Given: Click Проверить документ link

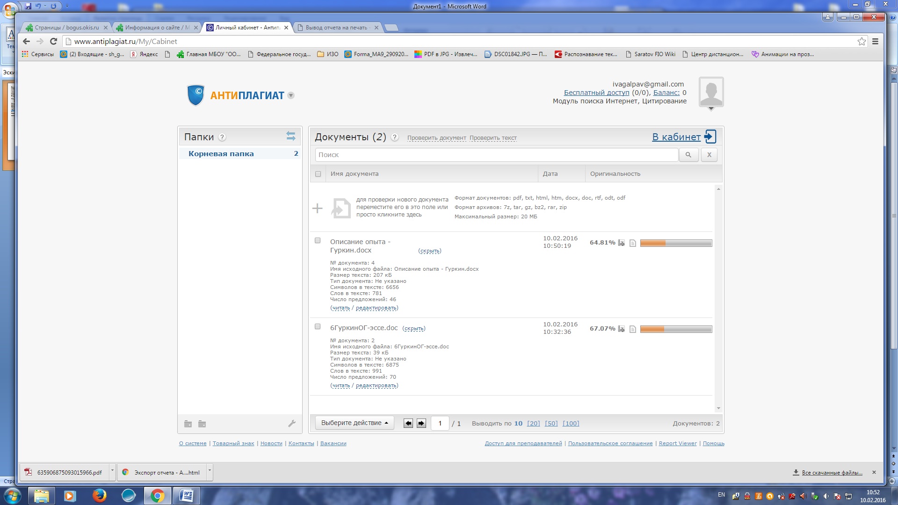Looking at the screenshot, I should coord(436,138).
